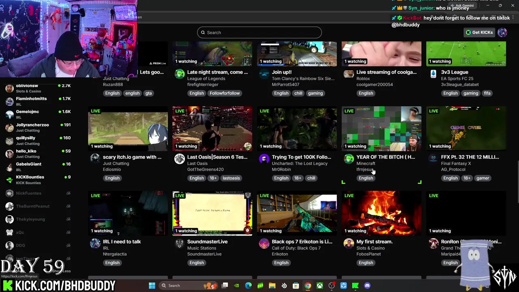The image size is (519, 292).
Task: Open 3v3league_databet's channel avatar
Action: 433,74
